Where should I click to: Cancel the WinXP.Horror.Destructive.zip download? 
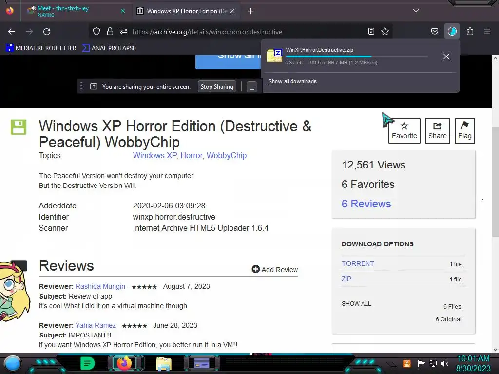[446, 56]
